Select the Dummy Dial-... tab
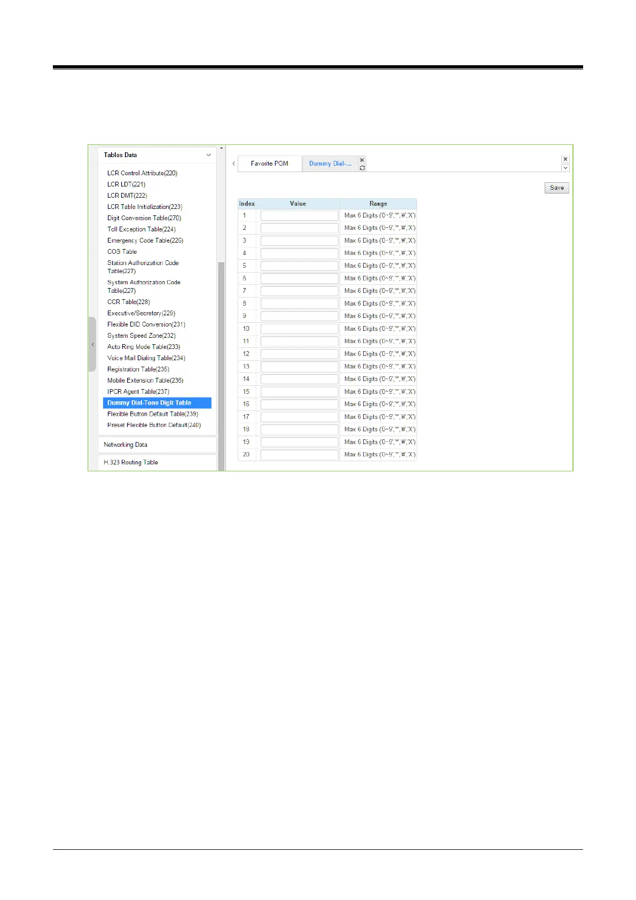636x900 pixels. 330,164
